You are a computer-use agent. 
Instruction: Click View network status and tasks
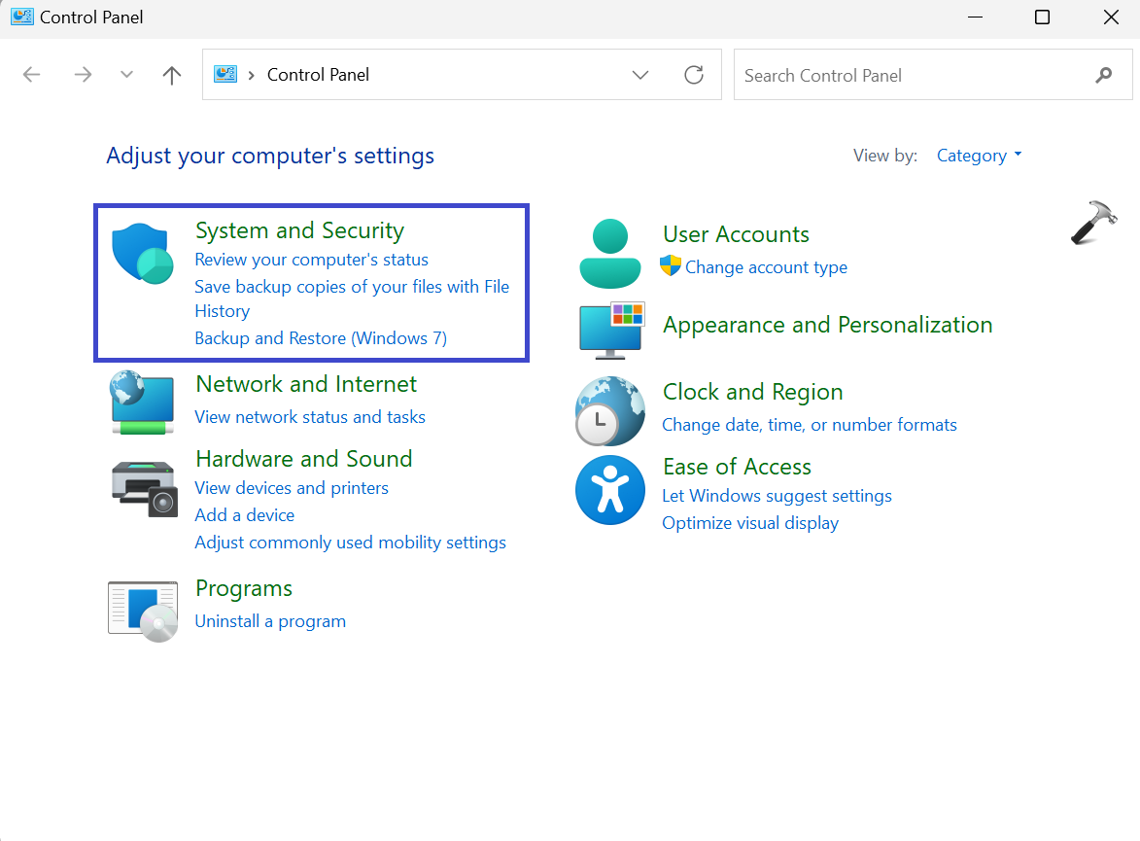tap(310, 417)
